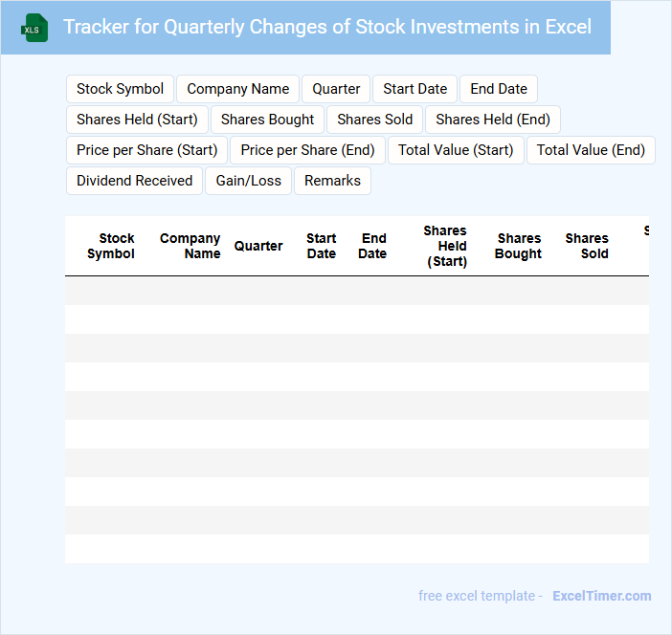Image resolution: width=672 pixels, height=635 pixels.
Task: Click the Quarter tag
Action: 336,89
